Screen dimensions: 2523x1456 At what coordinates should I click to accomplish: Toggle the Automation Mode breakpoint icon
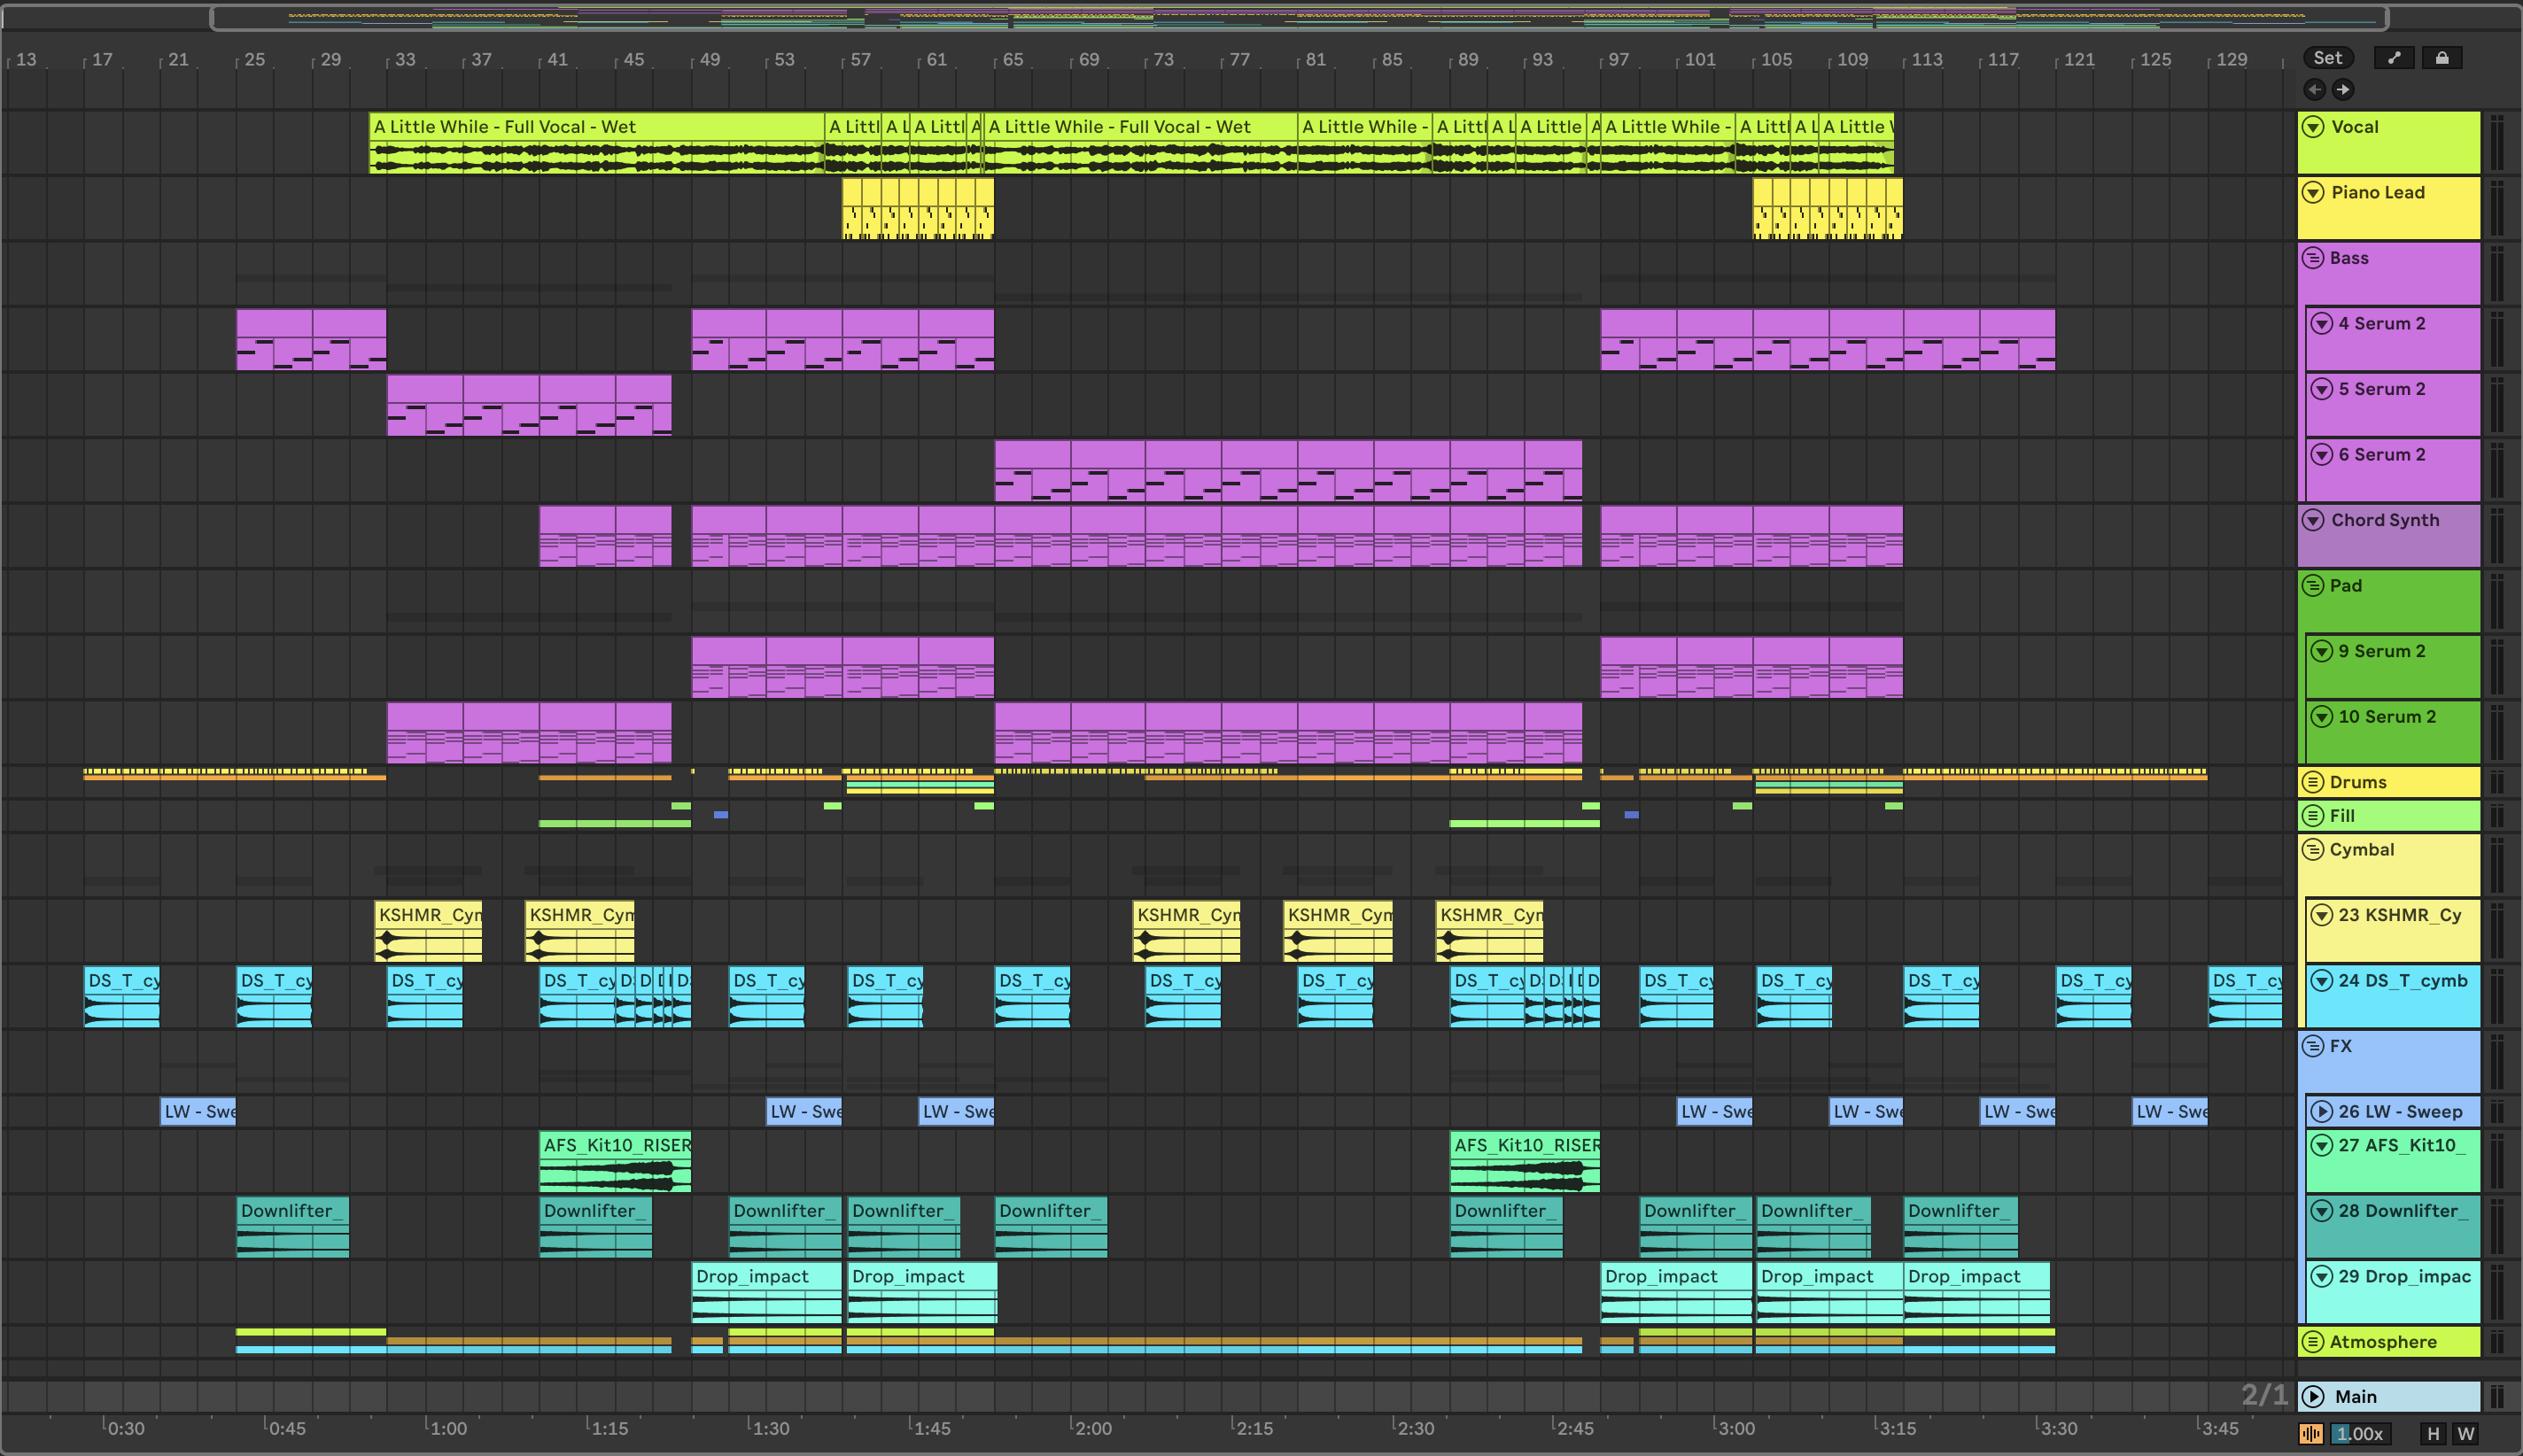coord(2394,58)
